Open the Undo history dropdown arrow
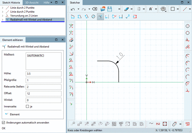Image resolution: width=192 pixels, height=133 pixels. tap(78, 9)
